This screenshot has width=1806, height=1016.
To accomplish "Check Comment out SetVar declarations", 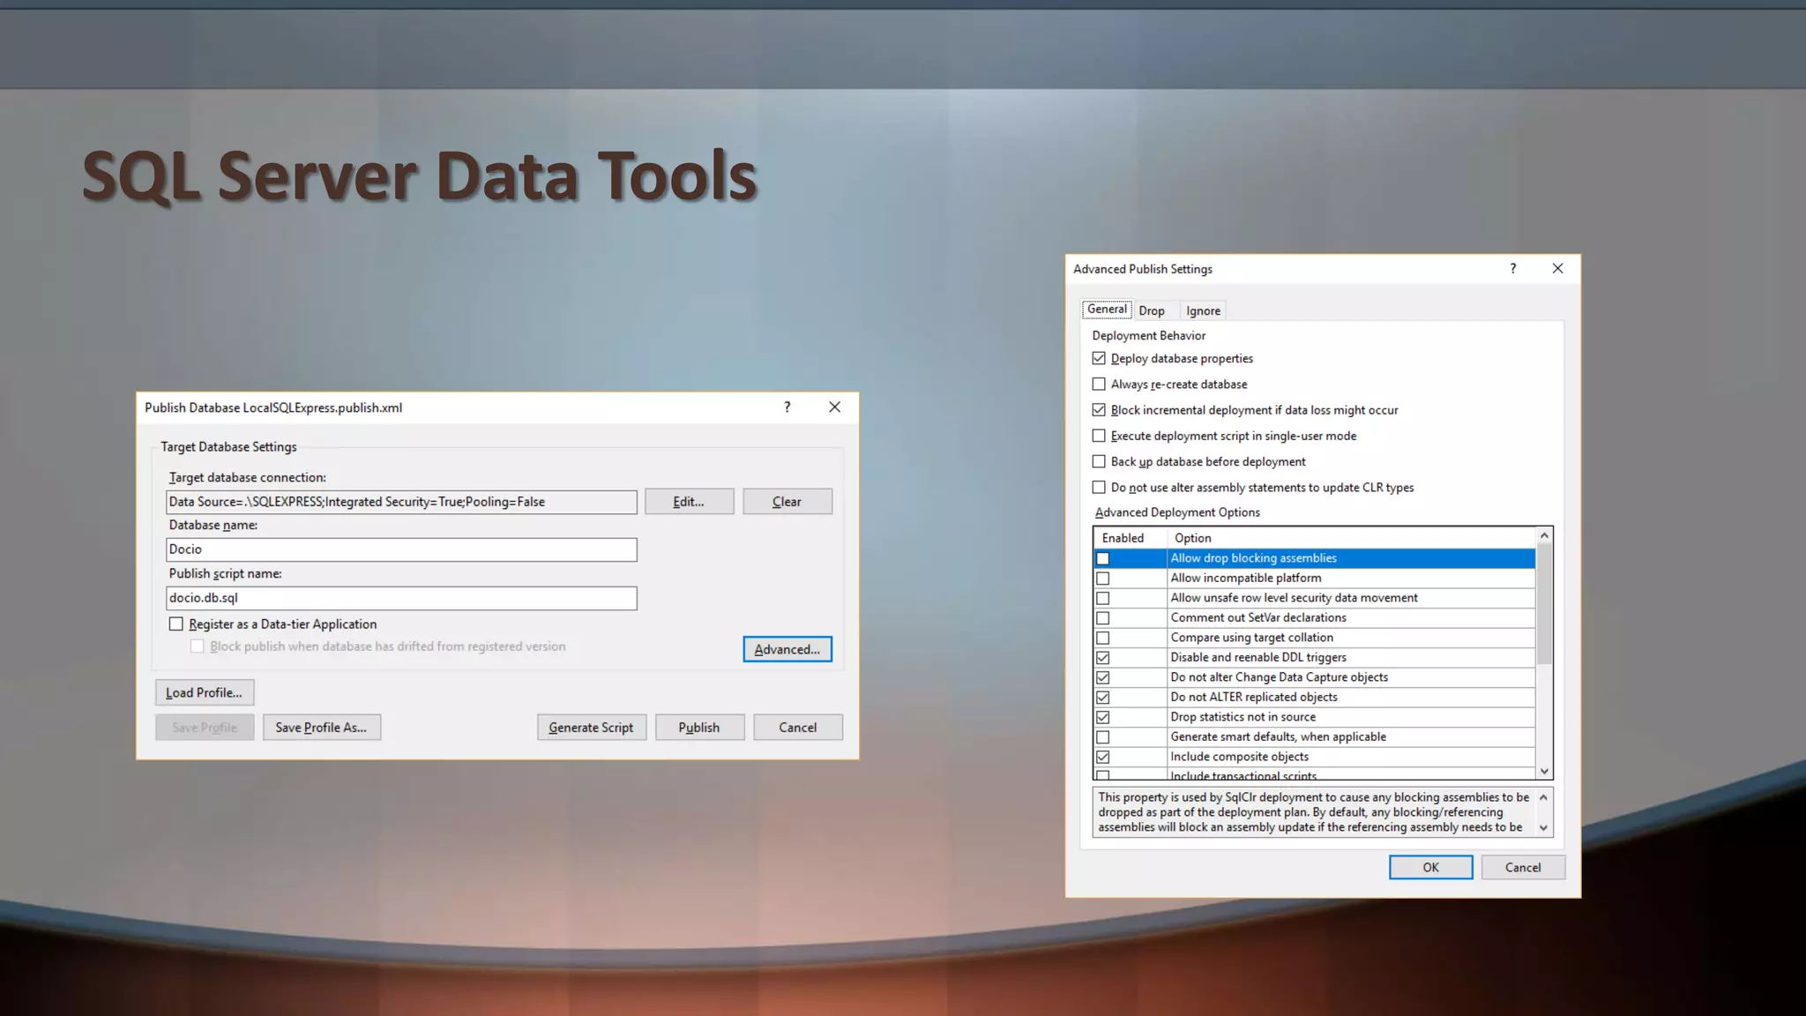I will coord(1103,618).
